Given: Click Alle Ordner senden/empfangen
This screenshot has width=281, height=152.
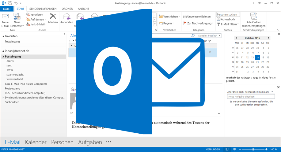Looking at the screenshot, I should pyautogui.click(x=254, y=20).
